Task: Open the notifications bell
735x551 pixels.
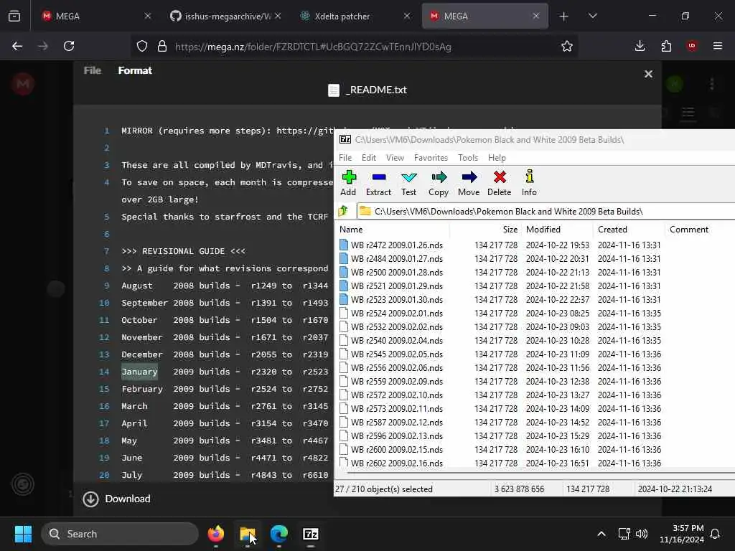Action: (x=716, y=534)
